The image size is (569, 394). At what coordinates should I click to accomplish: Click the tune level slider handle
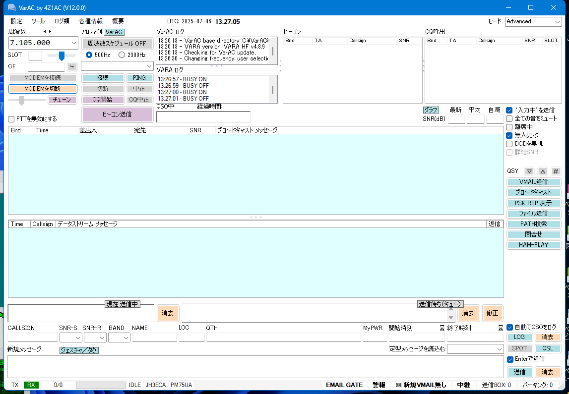point(21,101)
